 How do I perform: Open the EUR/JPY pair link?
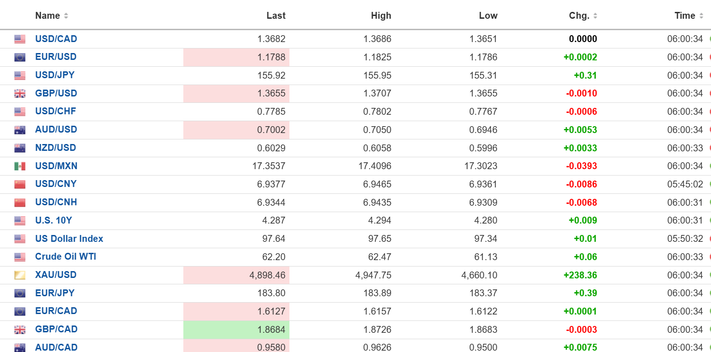coord(55,293)
